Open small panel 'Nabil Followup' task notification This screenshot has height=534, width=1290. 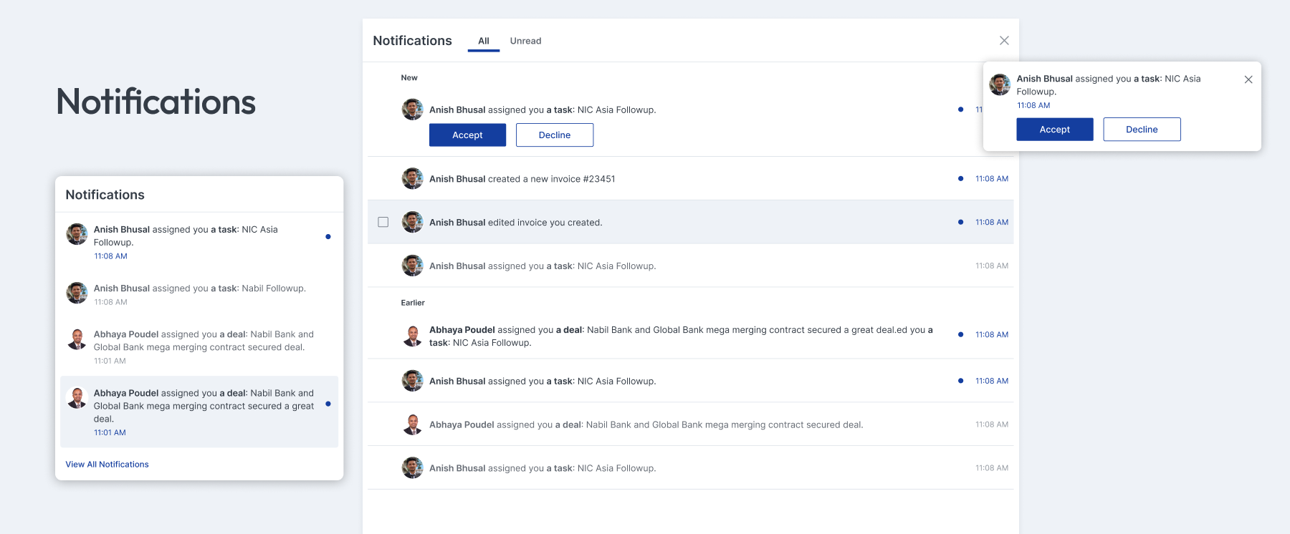[x=199, y=295]
